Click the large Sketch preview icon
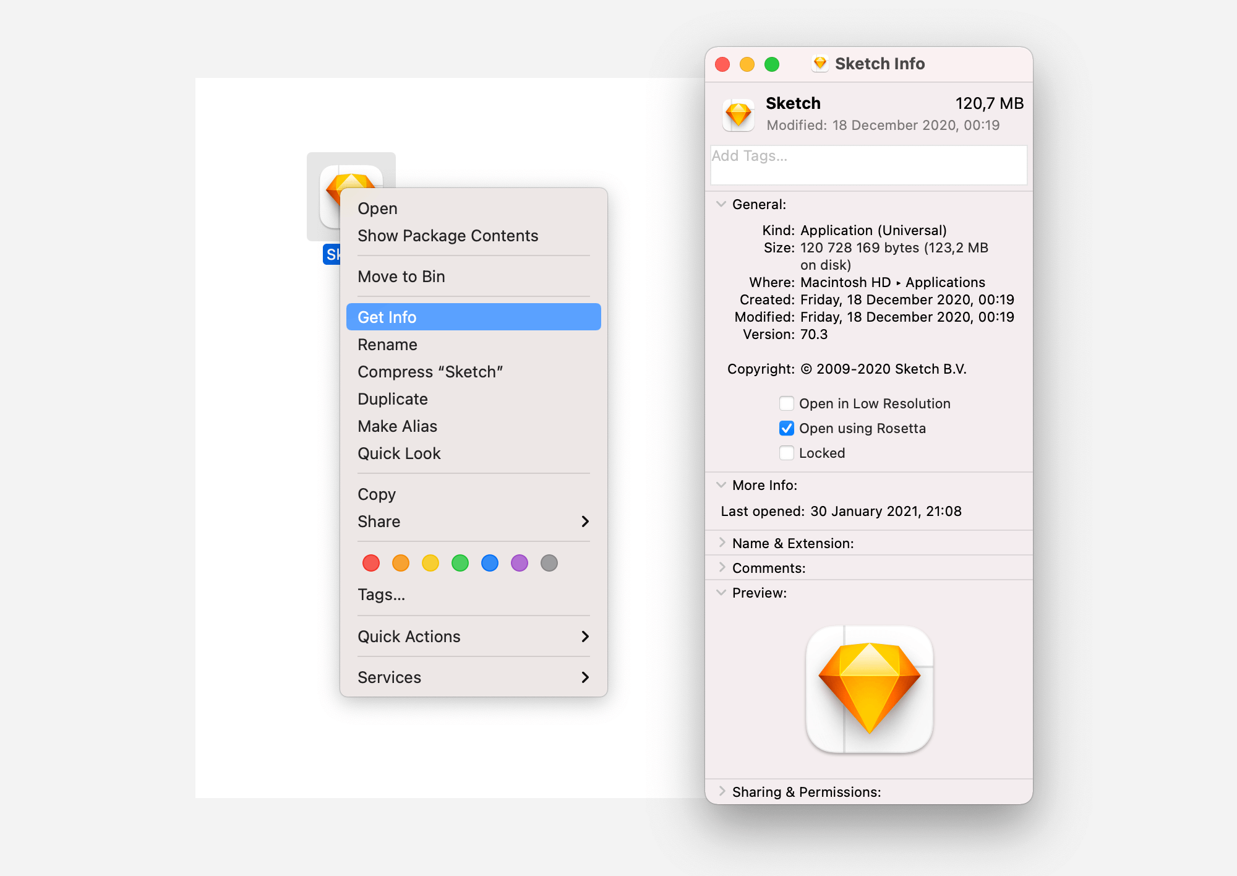Screen dimensions: 1237x876 pyautogui.click(x=870, y=689)
